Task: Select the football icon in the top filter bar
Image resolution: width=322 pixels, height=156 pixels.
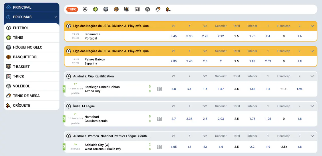Action: (x=85, y=9)
